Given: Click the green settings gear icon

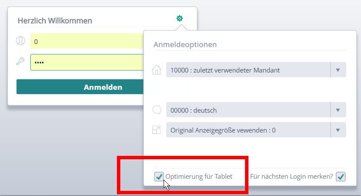Looking at the screenshot, I should click(180, 19).
